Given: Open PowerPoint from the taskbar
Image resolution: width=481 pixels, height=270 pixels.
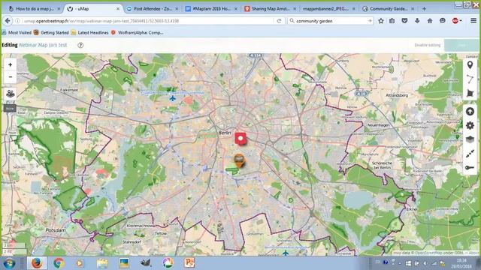Looking at the screenshot, I should (x=189, y=263).
